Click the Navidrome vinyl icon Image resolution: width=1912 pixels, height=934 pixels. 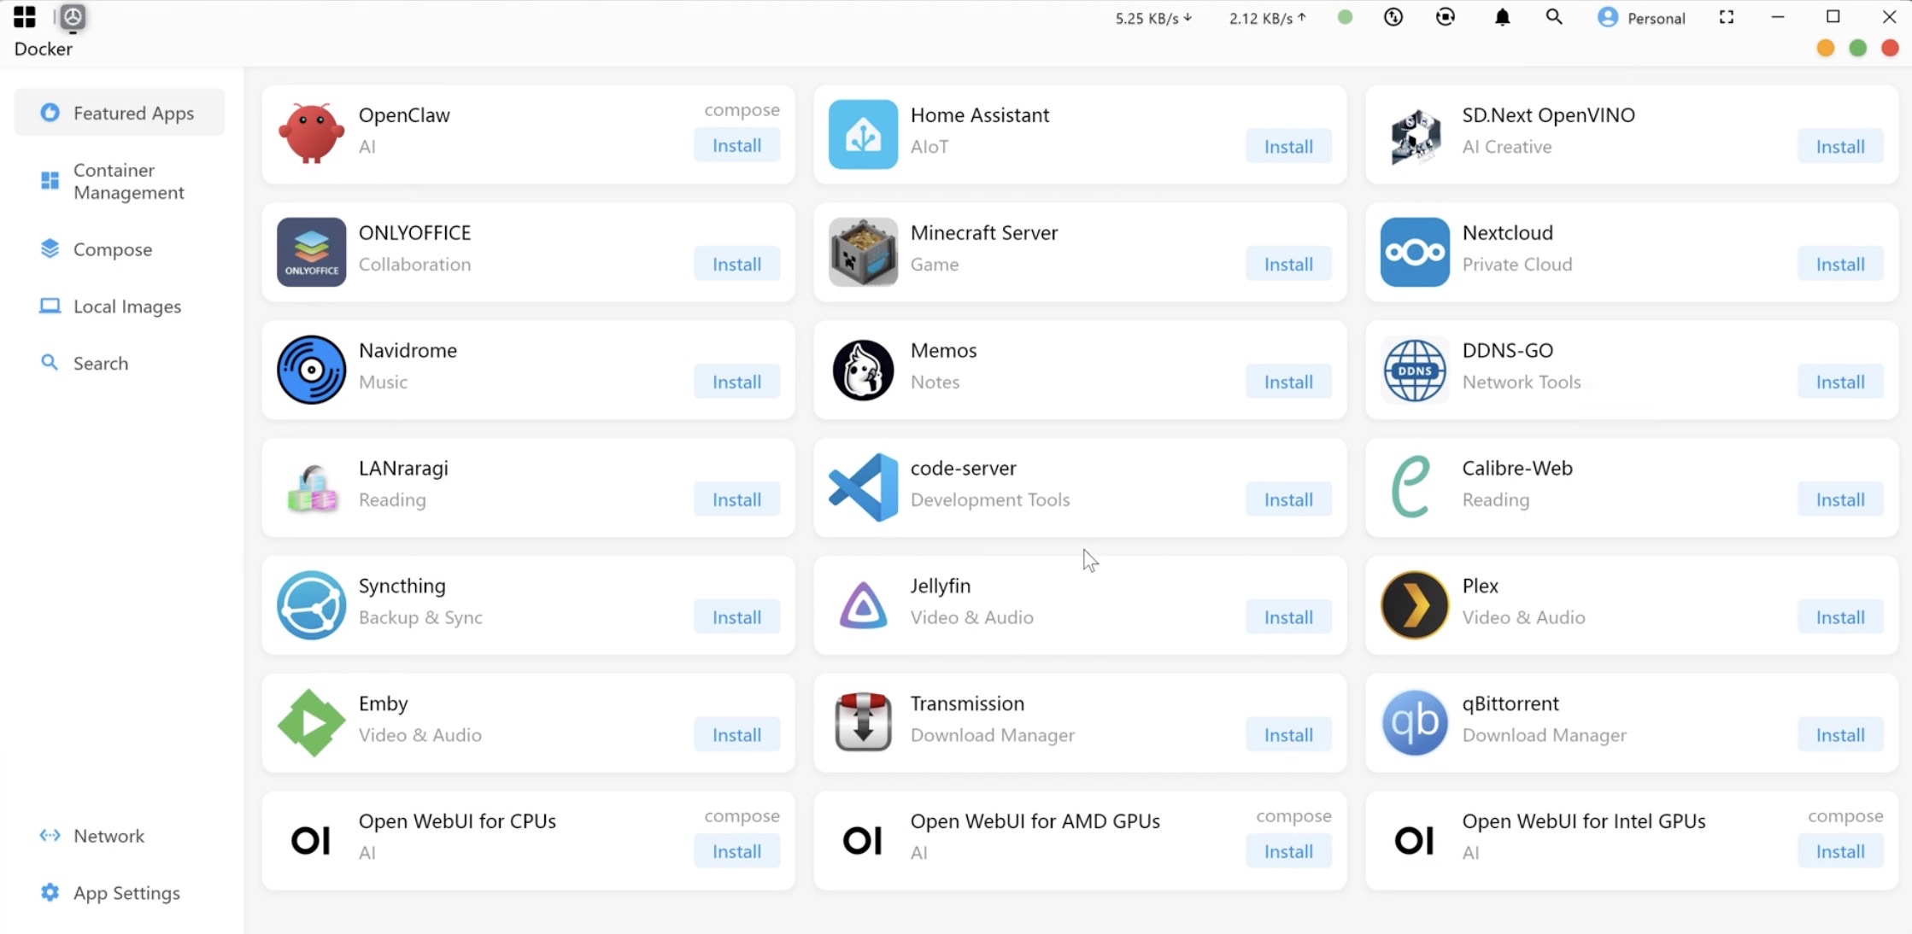pyautogui.click(x=311, y=370)
